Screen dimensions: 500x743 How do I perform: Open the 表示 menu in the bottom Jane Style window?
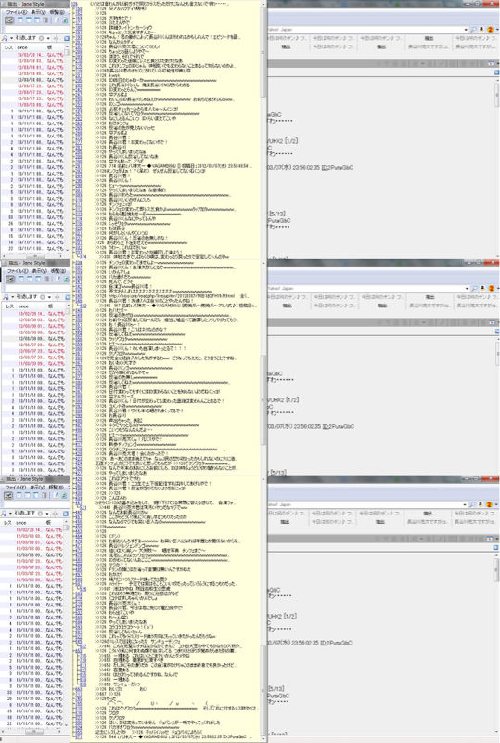pos(38,487)
